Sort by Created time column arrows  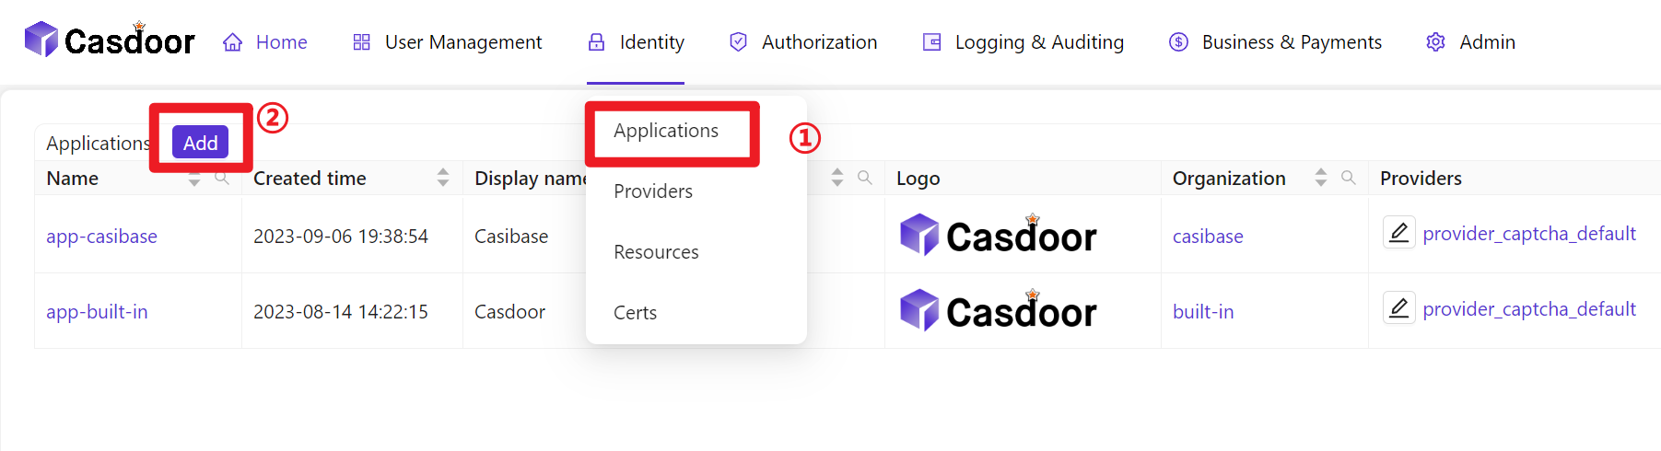[443, 178]
